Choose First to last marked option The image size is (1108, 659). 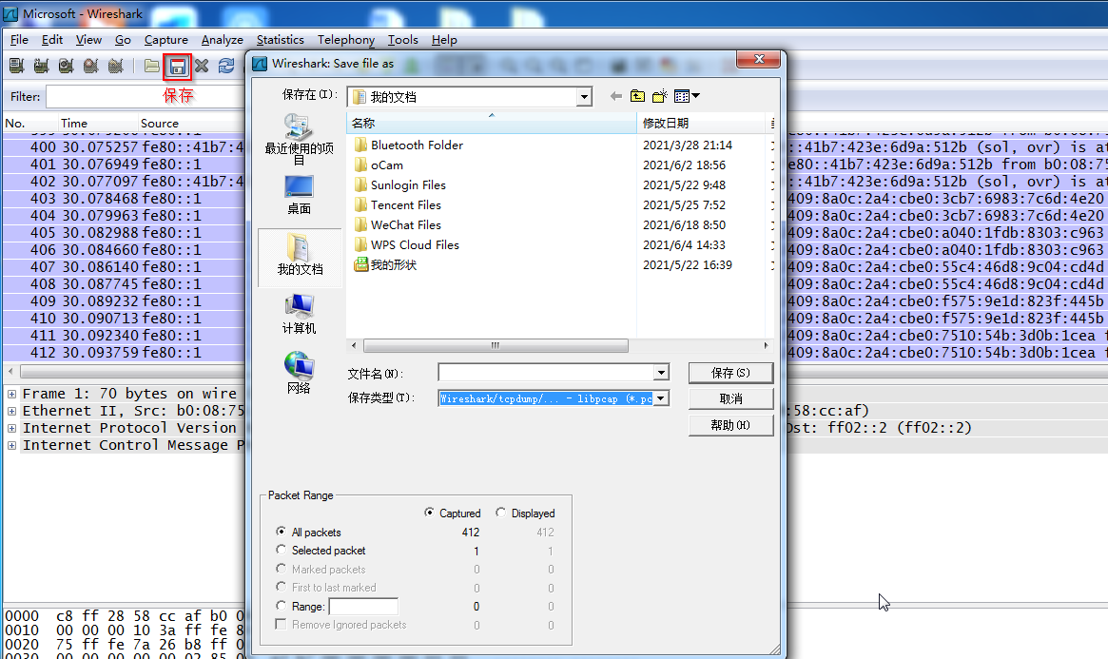pos(282,586)
